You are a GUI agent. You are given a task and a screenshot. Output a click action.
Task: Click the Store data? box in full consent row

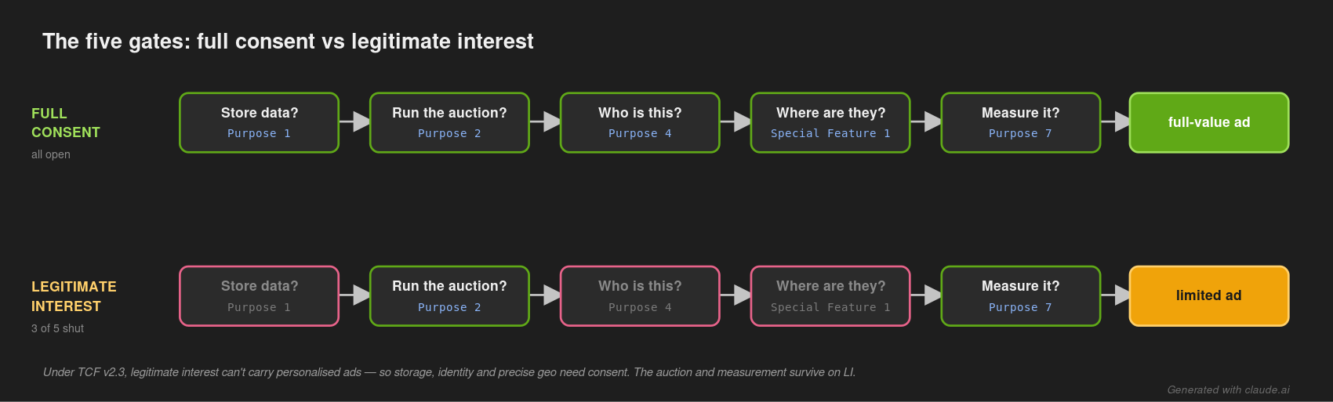260,122
